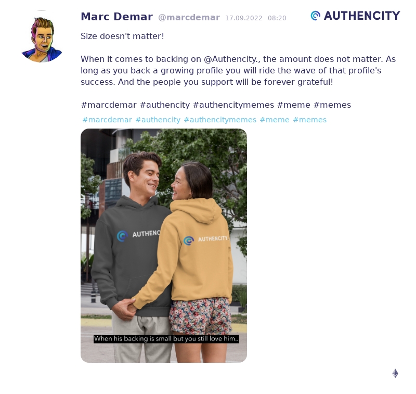This screenshot has width=416, height=394.
Task: Click the dark #authencitymemes text in post body
Action: 233,105
